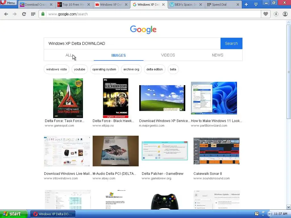Viewport: 291px width, 218px height.
Task: Open the tab menu list icon
Action: (256, 5)
